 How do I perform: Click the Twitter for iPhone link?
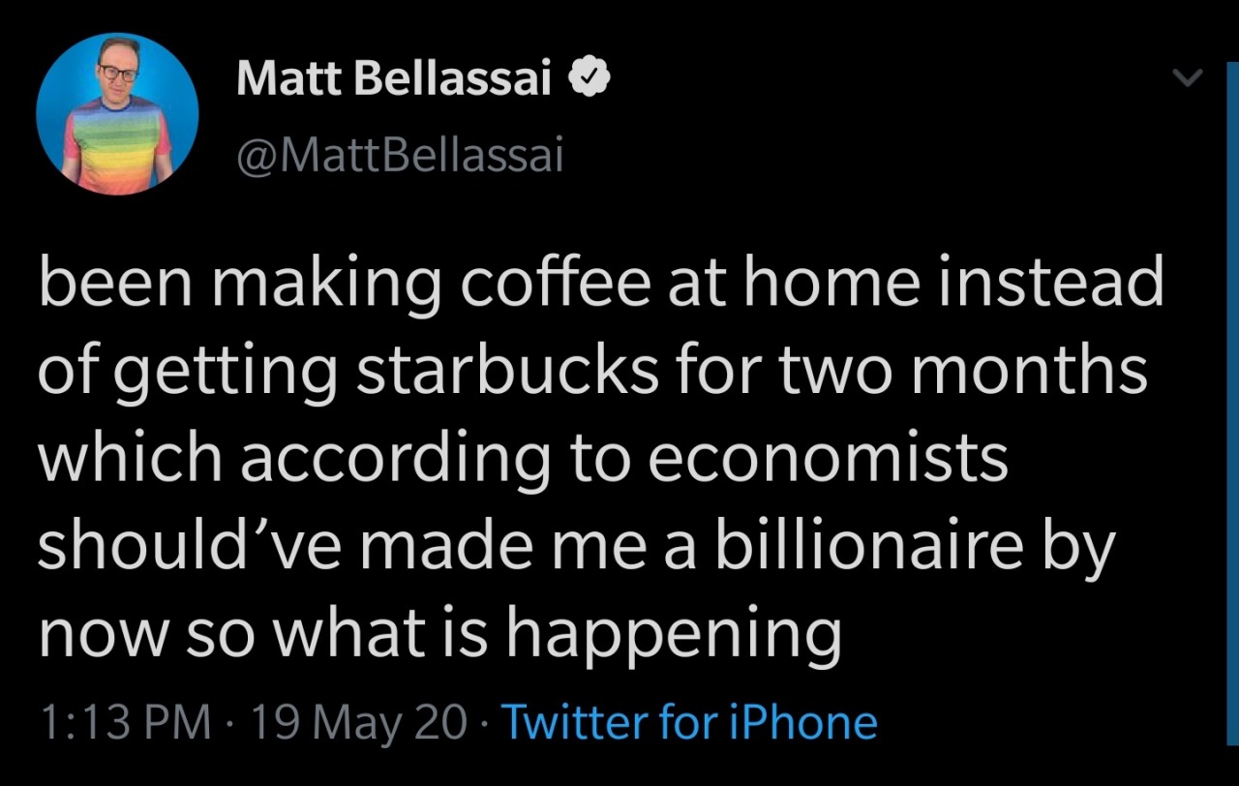(690, 722)
